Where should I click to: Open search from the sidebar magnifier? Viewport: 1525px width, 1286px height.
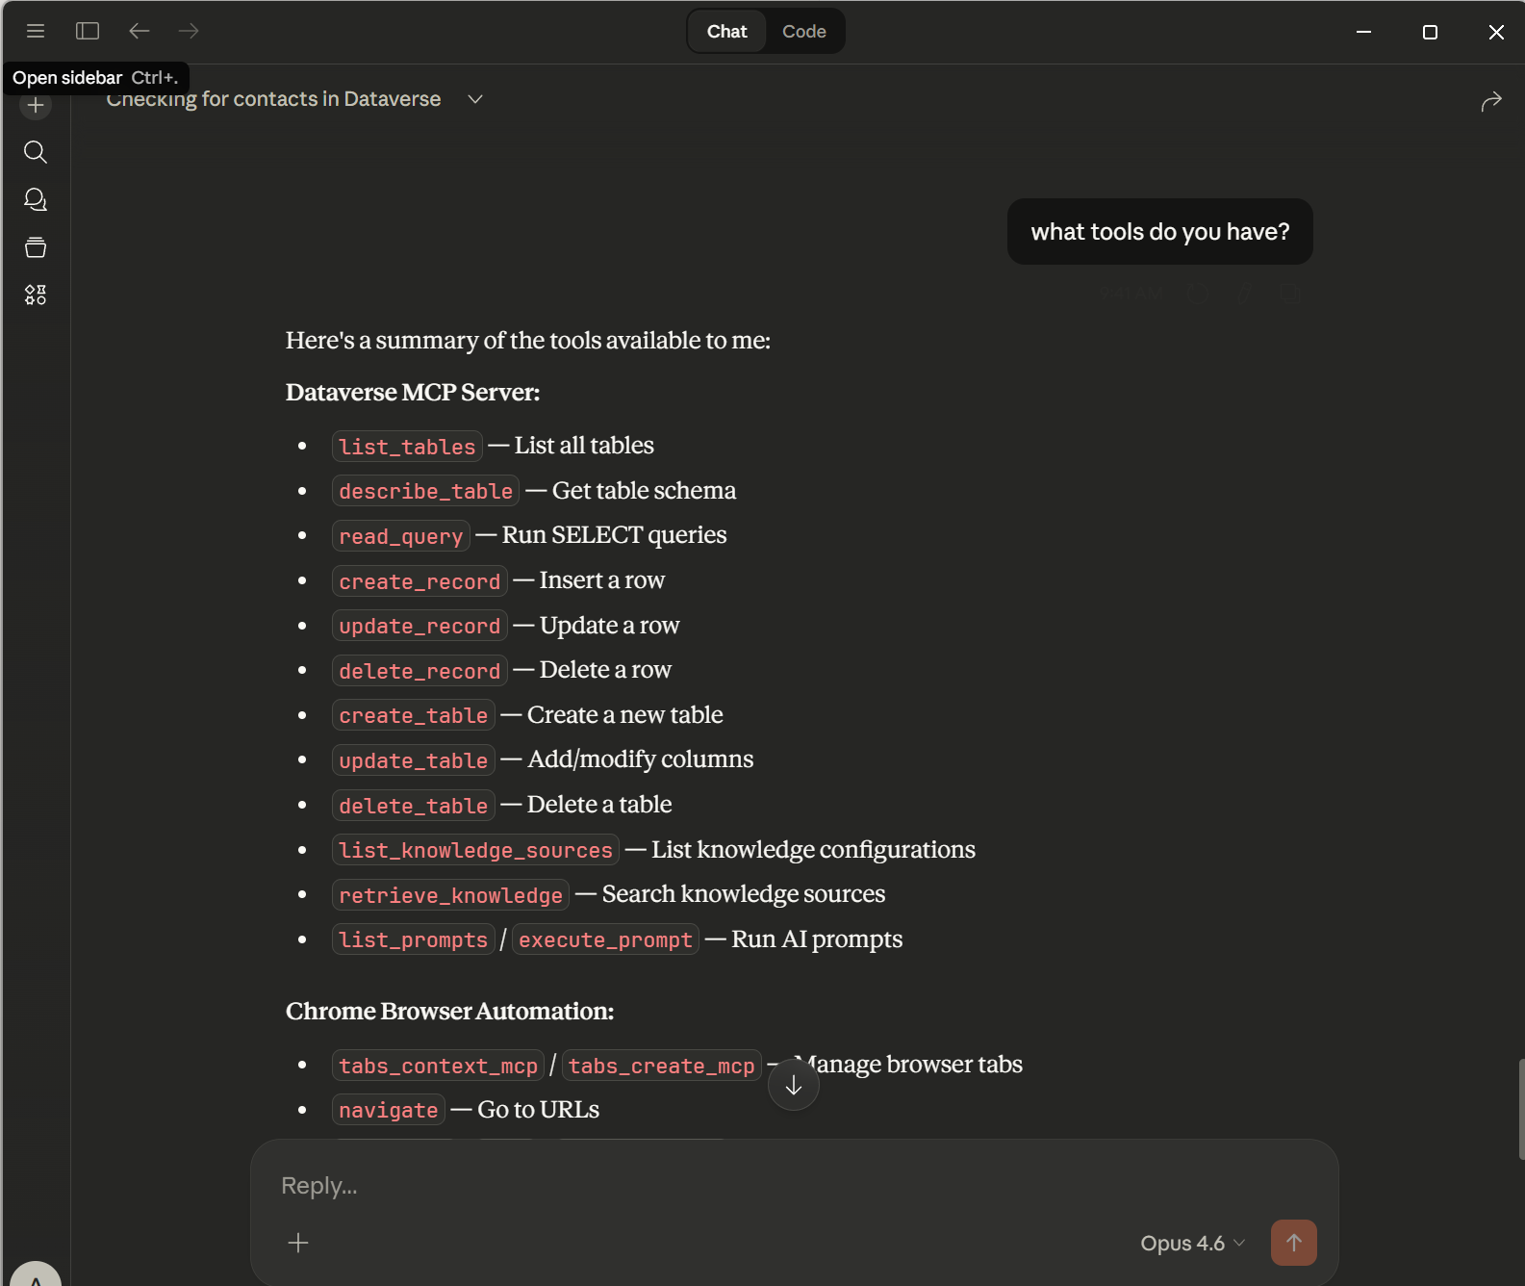[36, 152]
